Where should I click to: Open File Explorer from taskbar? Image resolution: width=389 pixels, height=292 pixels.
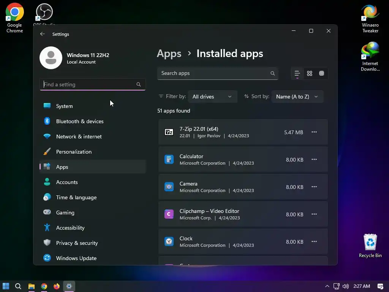31,286
